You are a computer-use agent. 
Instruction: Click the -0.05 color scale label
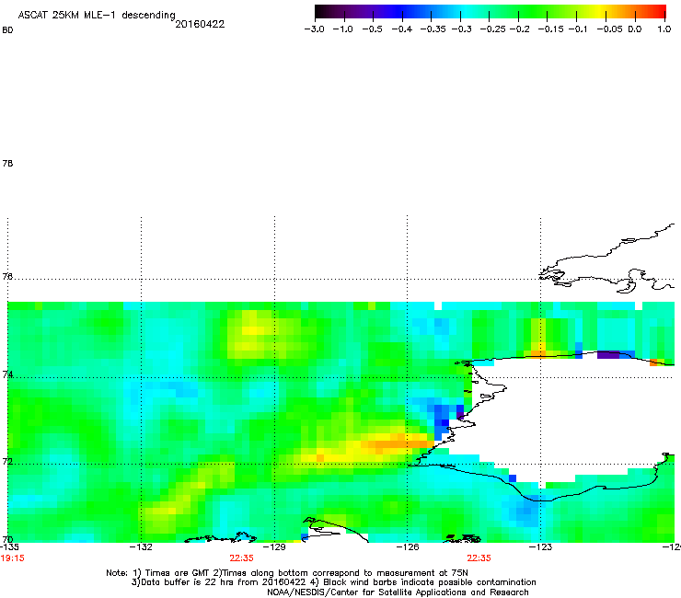click(609, 29)
